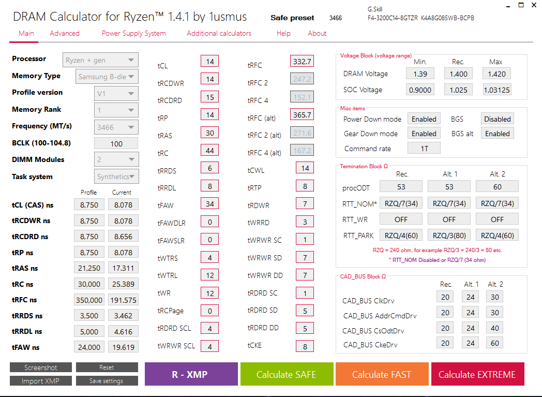Expand the Frequency (MT/s) dropdown
The width and height of the screenshot is (542, 397).
116,127
